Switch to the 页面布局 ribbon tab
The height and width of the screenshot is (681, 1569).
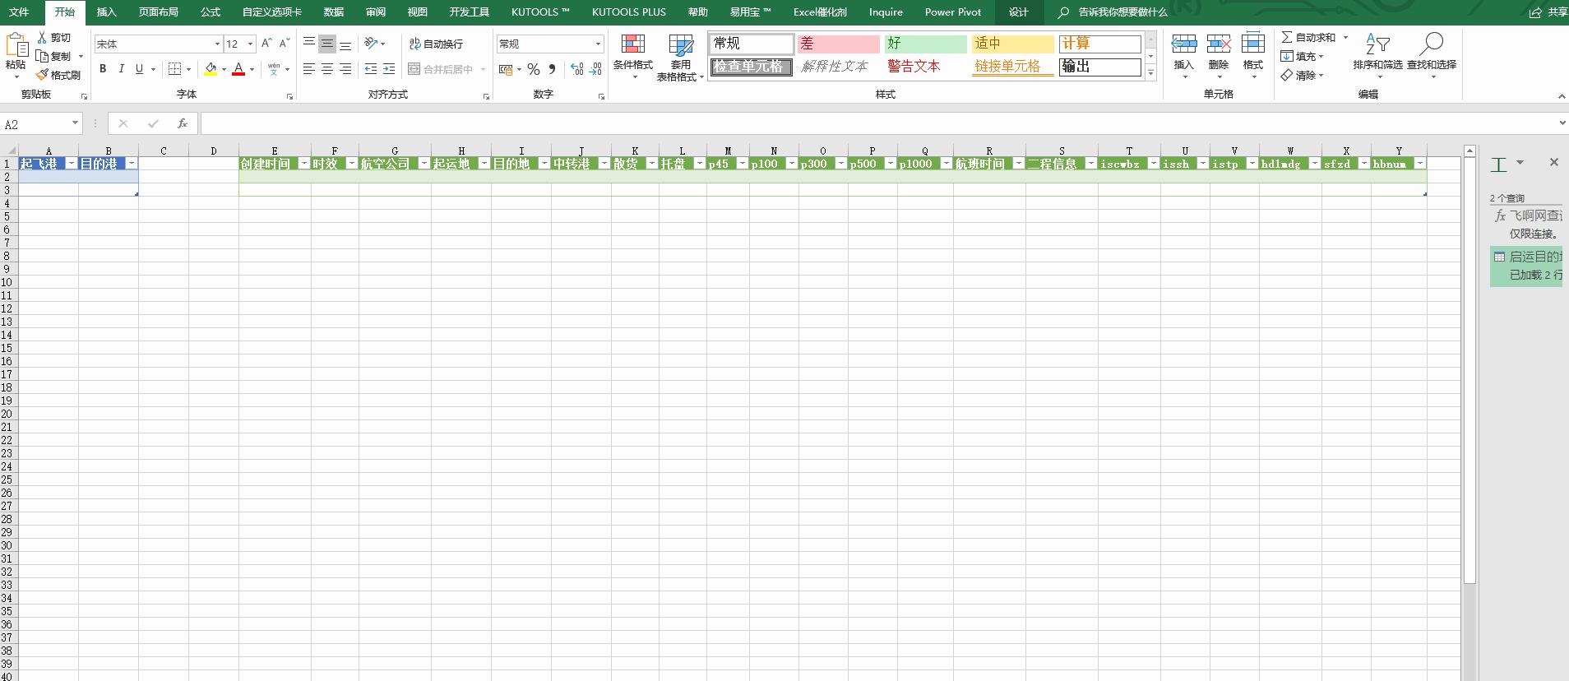[x=159, y=12]
